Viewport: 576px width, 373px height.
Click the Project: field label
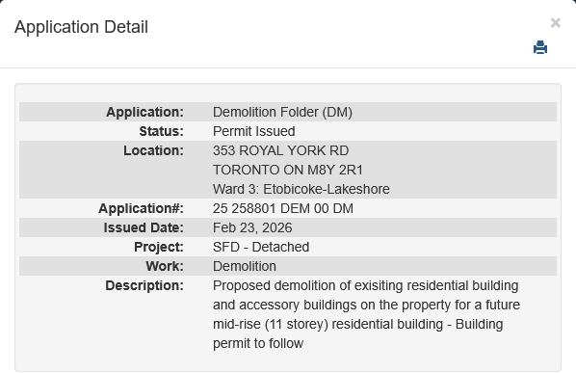(159, 247)
